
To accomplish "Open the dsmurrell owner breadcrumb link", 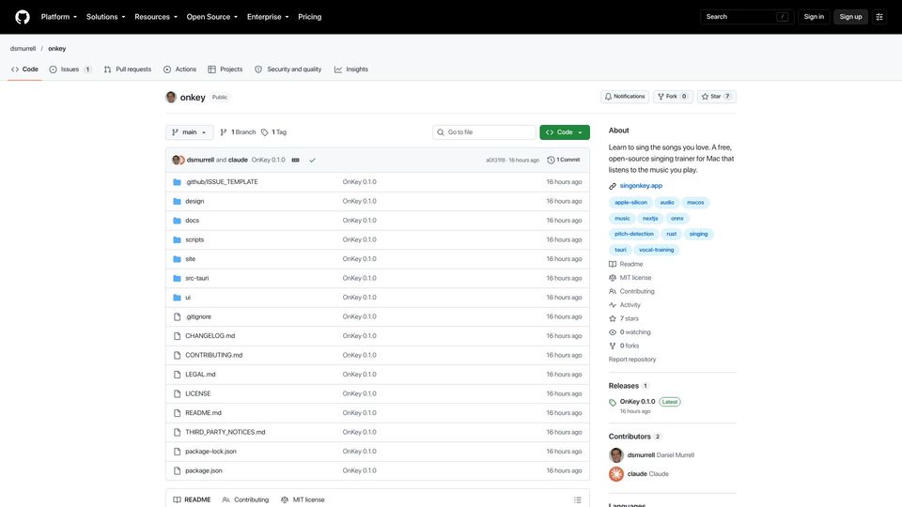I will pos(23,49).
